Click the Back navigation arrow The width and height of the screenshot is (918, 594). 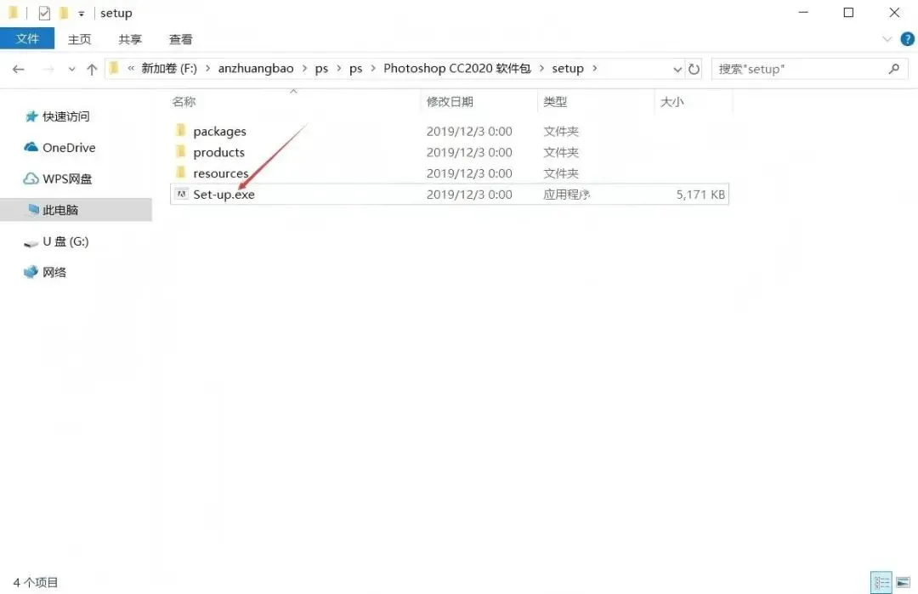tap(18, 69)
